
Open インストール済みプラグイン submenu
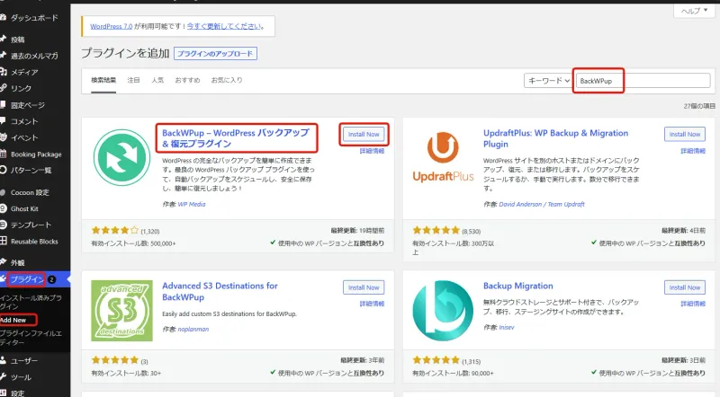(31, 302)
